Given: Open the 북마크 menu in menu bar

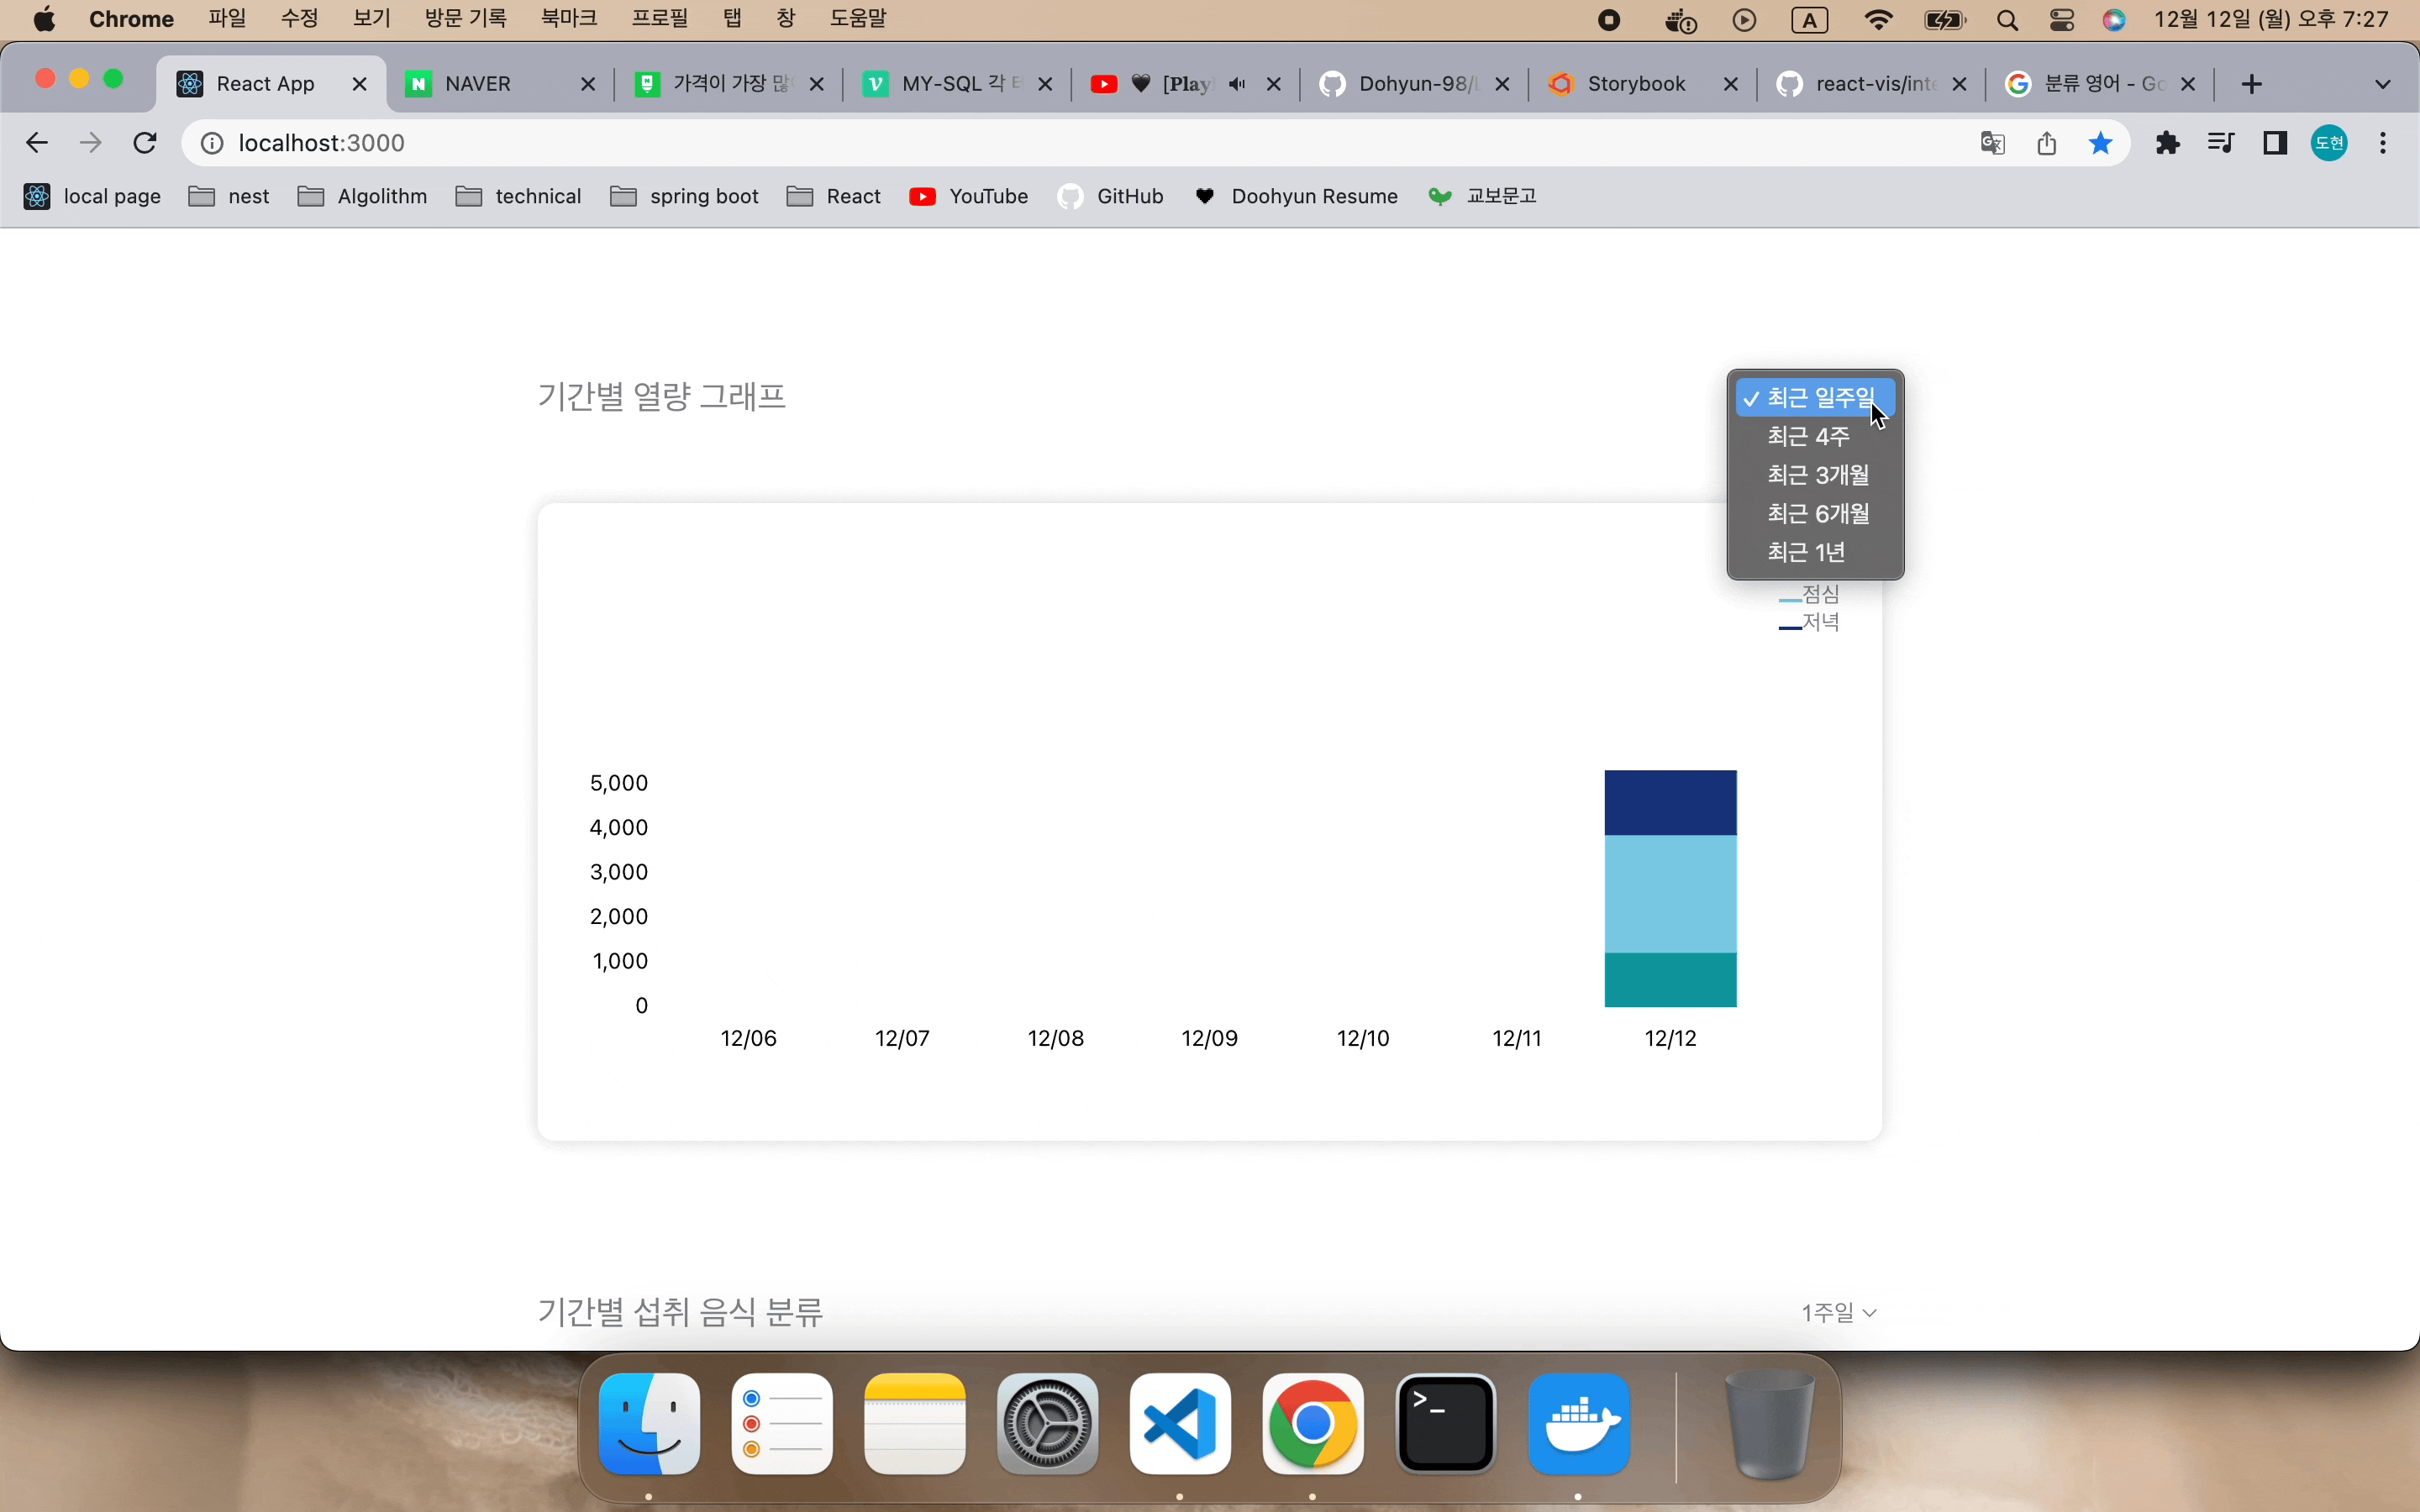Looking at the screenshot, I should click(x=568, y=19).
